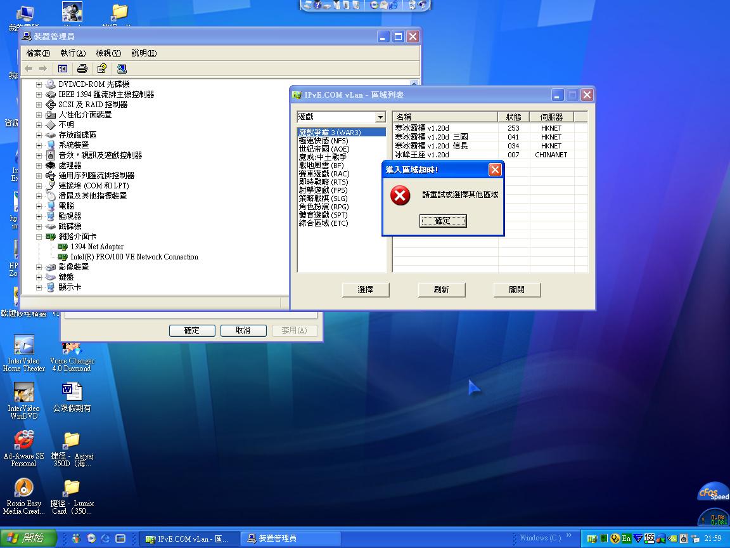Expand the DVD/CD-ROM 光碟機 tree node

pyautogui.click(x=39, y=84)
